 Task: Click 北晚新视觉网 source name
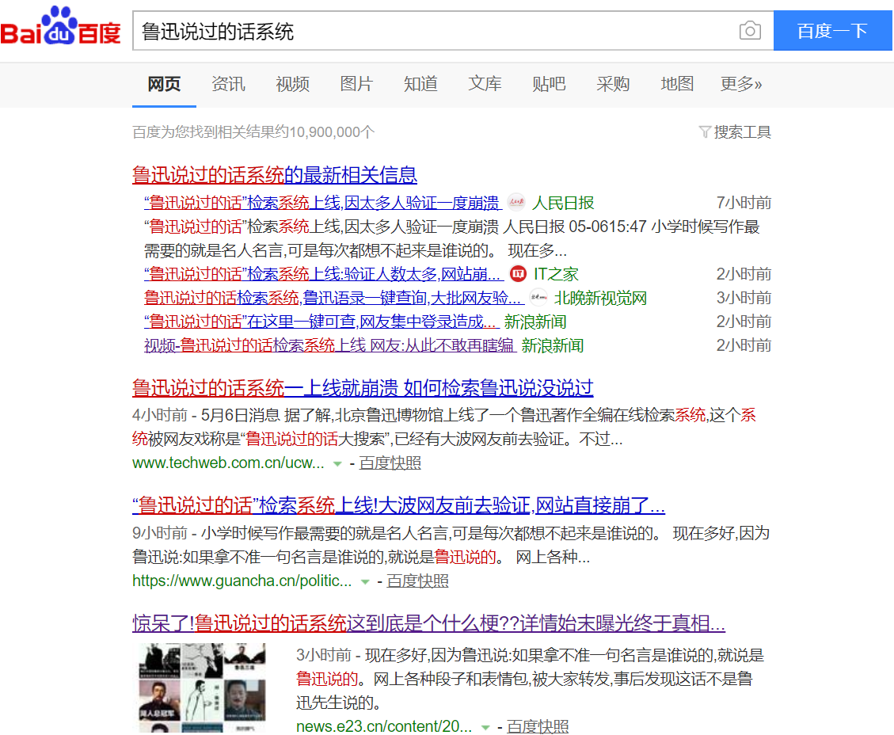coord(600,298)
